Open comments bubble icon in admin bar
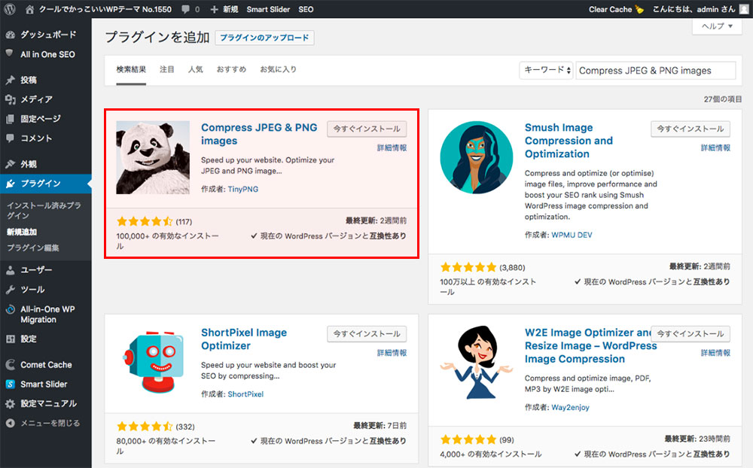This screenshot has height=468, width=753. (186, 9)
